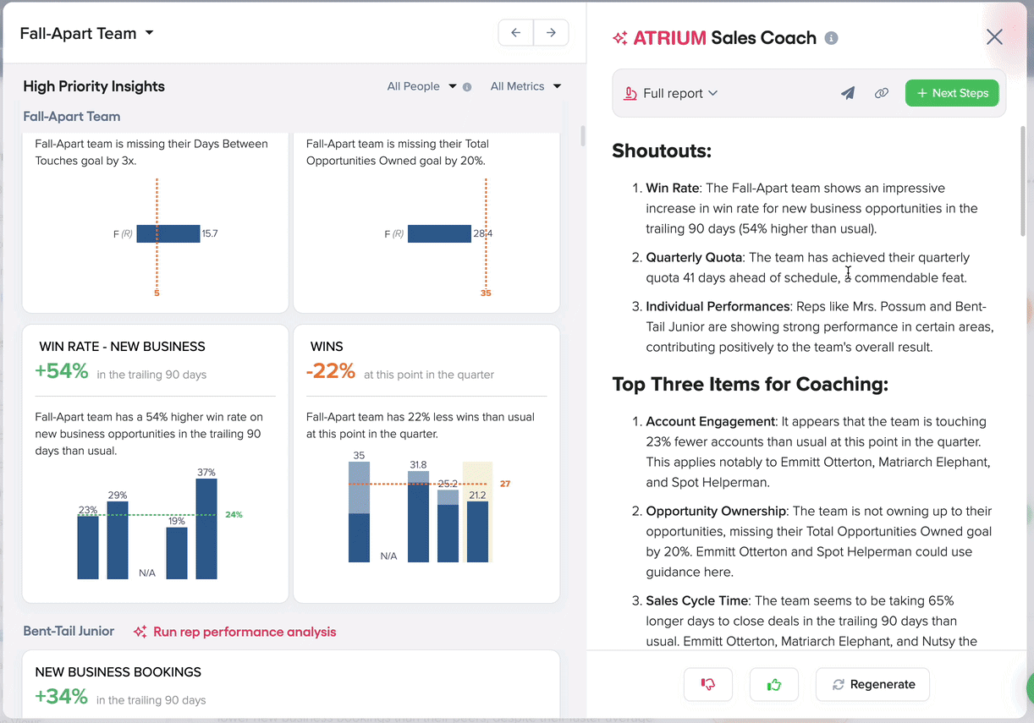The height and width of the screenshot is (723, 1034).
Task: Regenerate the sales coach report
Action: pyautogui.click(x=872, y=684)
